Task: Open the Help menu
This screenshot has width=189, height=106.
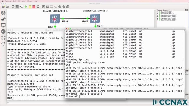Action: [x=35, y=1]
